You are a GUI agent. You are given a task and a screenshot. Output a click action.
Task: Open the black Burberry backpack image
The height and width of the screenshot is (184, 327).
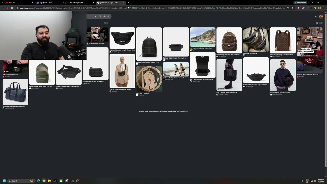pyautogui.click(x=149, y=44)
